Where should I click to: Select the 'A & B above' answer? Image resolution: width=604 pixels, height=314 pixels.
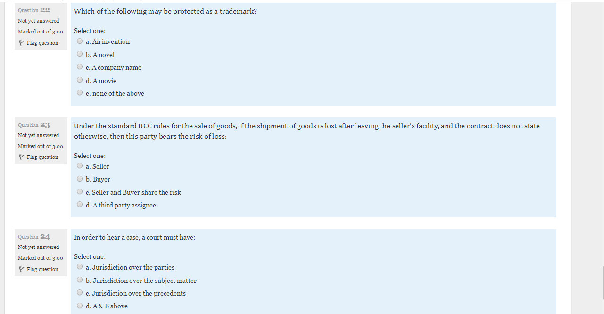click(80, 306)
